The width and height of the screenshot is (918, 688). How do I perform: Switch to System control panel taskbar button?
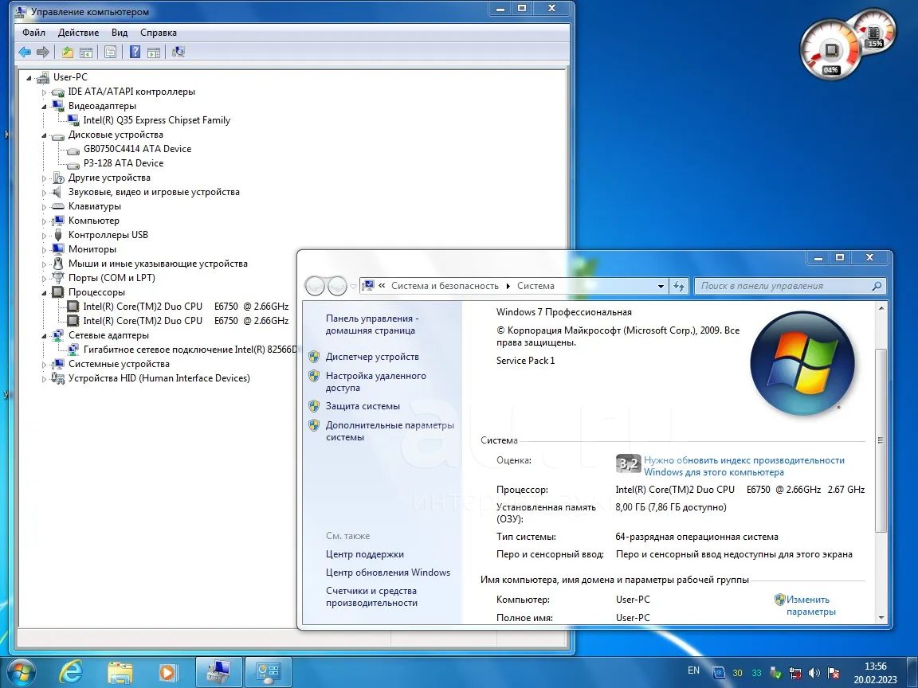tap(268, 672)
